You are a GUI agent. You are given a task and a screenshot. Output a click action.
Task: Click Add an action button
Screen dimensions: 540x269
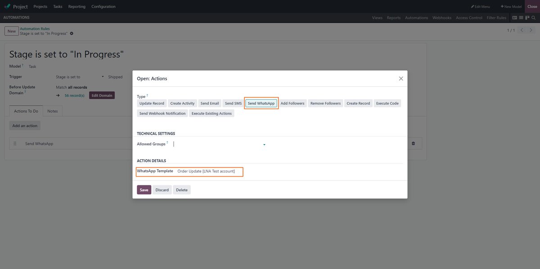(25, 126)
